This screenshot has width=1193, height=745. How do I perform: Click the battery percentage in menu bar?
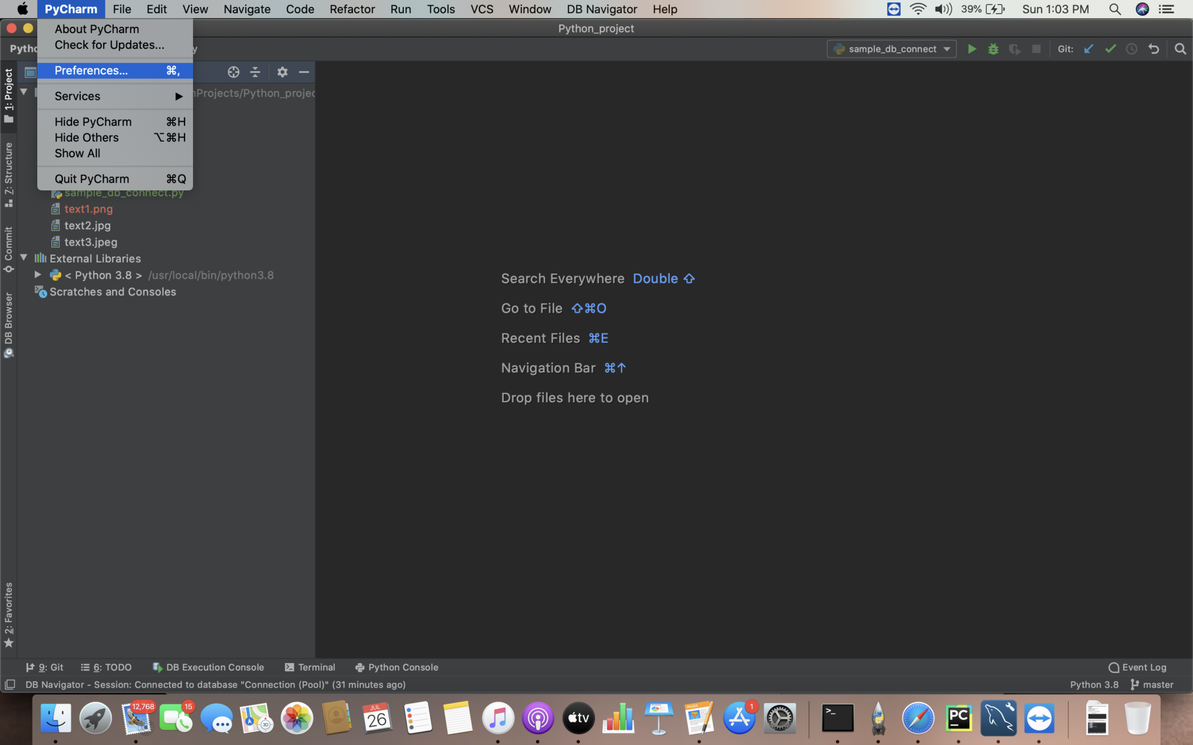[x=971, y=9]
